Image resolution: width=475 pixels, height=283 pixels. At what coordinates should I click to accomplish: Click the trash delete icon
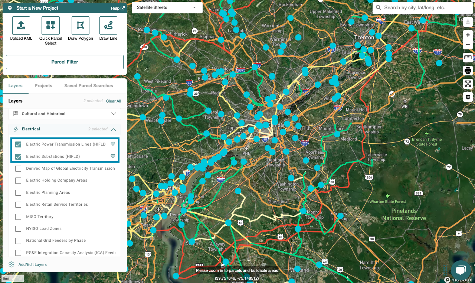[468, 97]
